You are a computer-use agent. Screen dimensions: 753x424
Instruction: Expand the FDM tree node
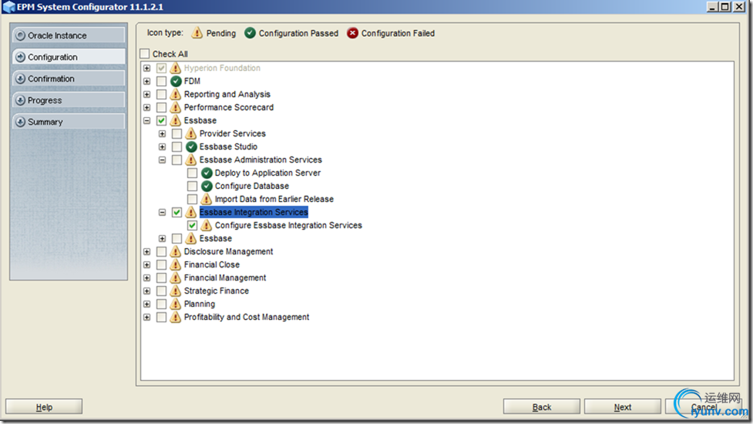tap(147, 81)
